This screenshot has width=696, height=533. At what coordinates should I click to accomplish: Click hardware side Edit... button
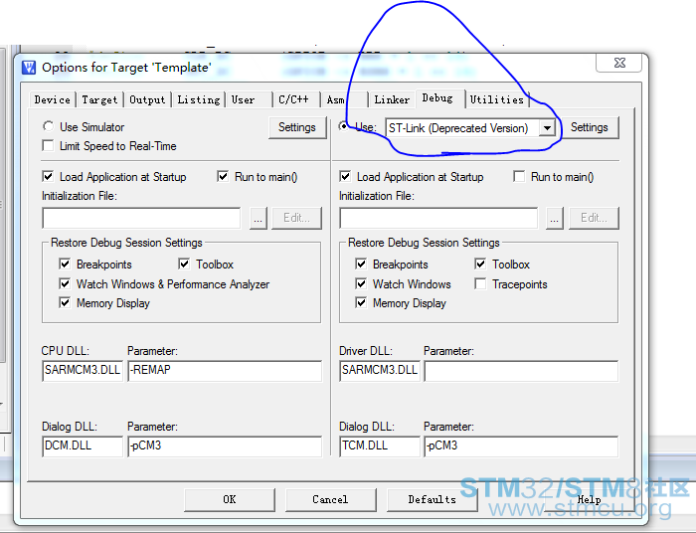tap(594, 218)
